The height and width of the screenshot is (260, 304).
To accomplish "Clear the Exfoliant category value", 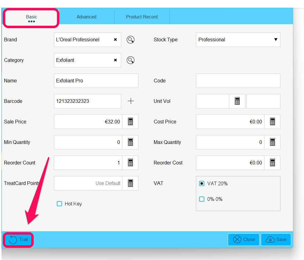I will point(115,60).
